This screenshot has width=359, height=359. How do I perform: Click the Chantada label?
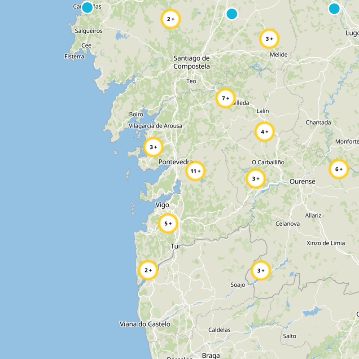(x=318, y=123)
